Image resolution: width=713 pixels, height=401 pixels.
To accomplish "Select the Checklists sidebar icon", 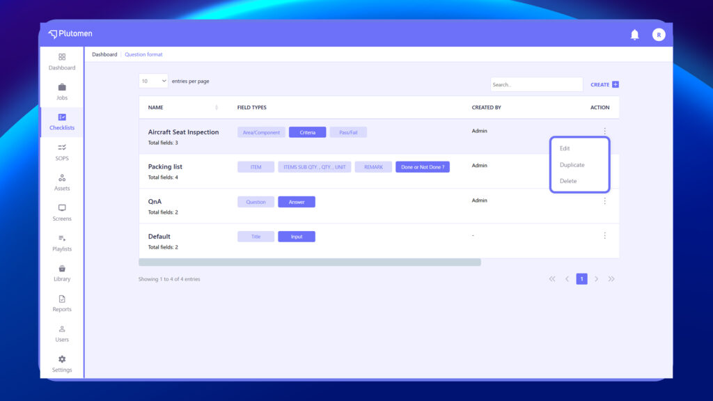I will click(62, 117).
